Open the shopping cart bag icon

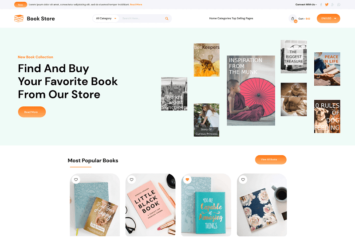point(293,19)
